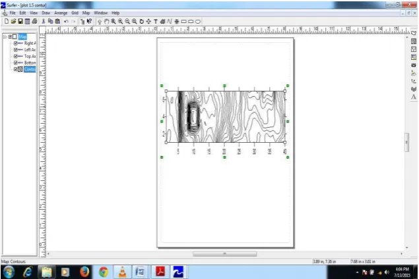Create a new vector map icon
This screenshot has width=419, height=279.
click(x=414, y=82)
